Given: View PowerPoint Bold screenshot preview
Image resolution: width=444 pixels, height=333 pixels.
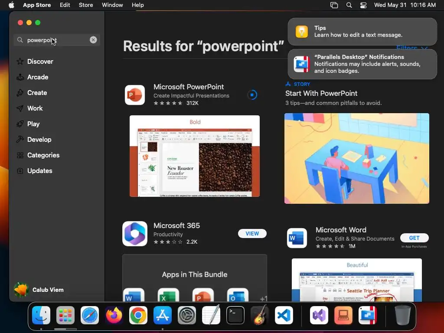Looking at the screenshot, I should (x=195, y=156).
